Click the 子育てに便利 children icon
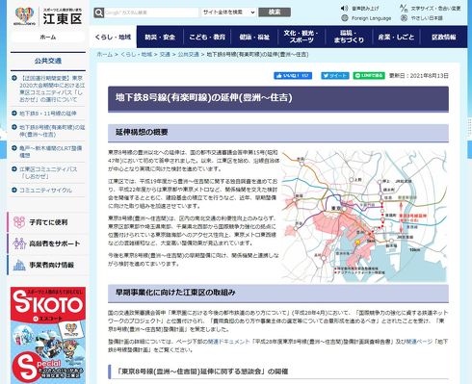 pyautogui.click(x=19, y=222)
